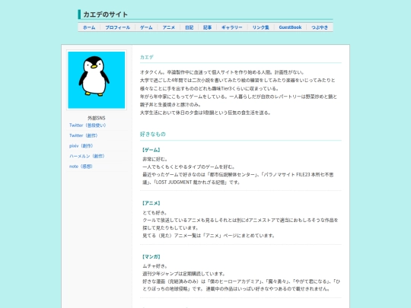Viewport: 411px width, 308px height.
Task: Click the カエデ section heading
Action: pyautogui.click(x=147, y=57)
